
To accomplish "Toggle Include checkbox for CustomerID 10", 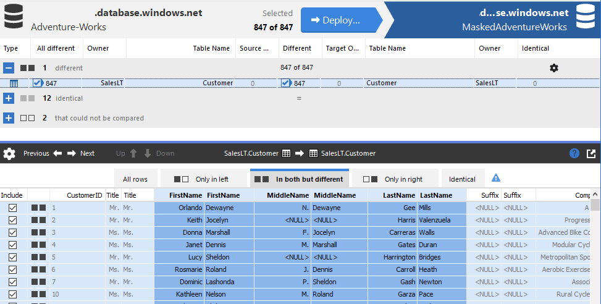I will coord(12,294).
